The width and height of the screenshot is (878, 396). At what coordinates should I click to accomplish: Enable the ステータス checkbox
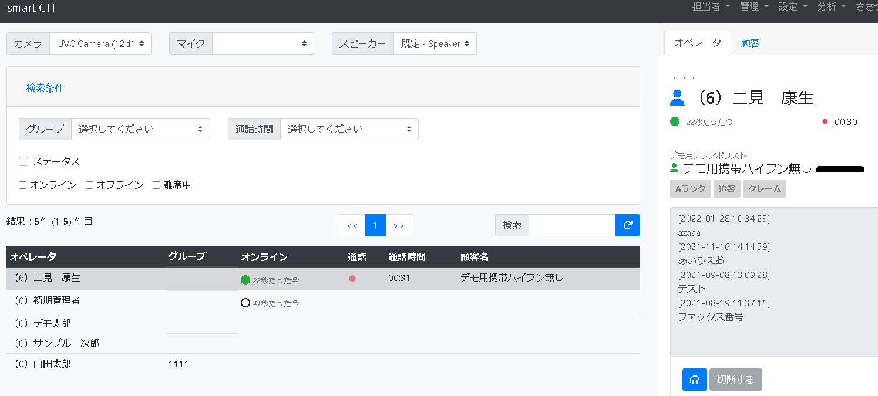click(x=23, y=161)
